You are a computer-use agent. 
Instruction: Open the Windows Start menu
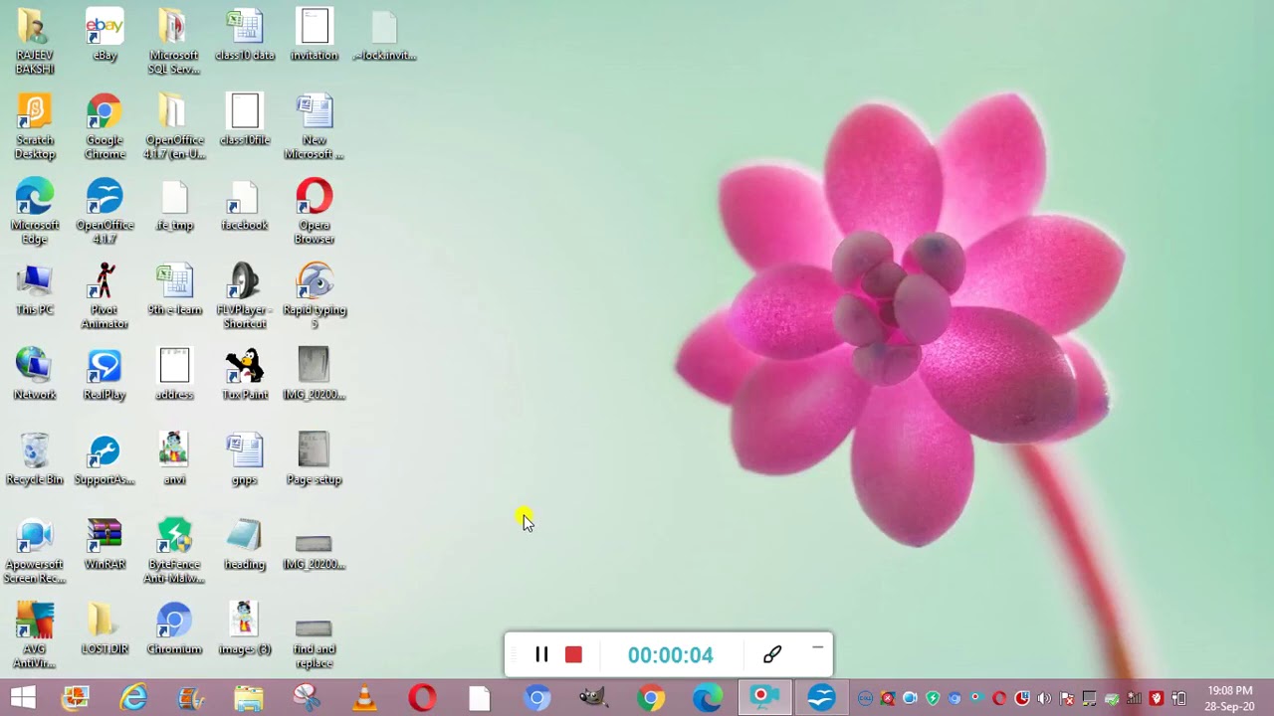pos(23,698)
